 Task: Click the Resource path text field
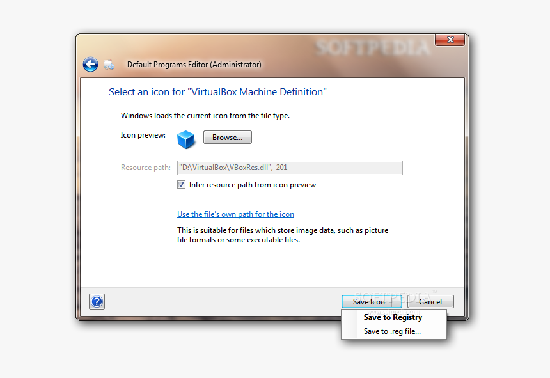tap(290, 168)
